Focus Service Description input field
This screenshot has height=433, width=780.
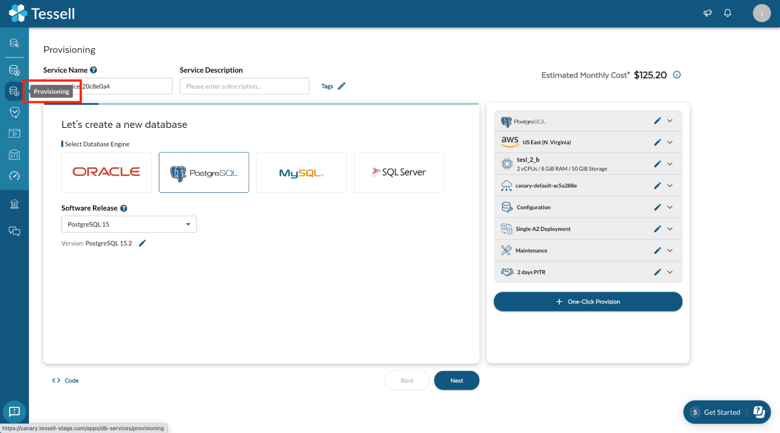(x=244, y=86)
